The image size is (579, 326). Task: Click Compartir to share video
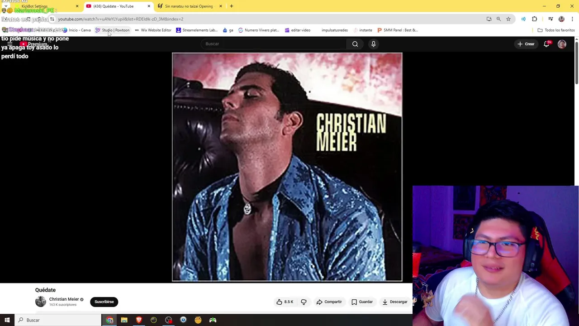point(329,302)
